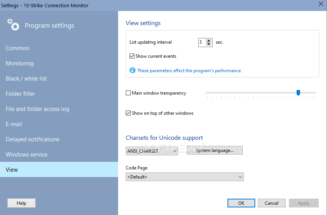Viewport: 327px width, 215px height.
Task: Open File and folder access log
Action: [x=59, y=109]
